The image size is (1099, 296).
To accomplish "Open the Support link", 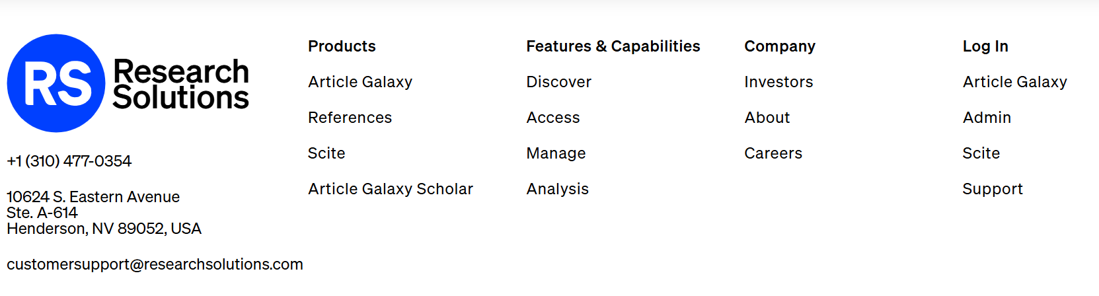I will 992,189.
